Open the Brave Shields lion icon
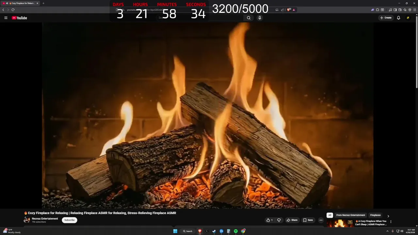Image resolution: width=418 pixels, height=235 pixels. click(289, 10)
